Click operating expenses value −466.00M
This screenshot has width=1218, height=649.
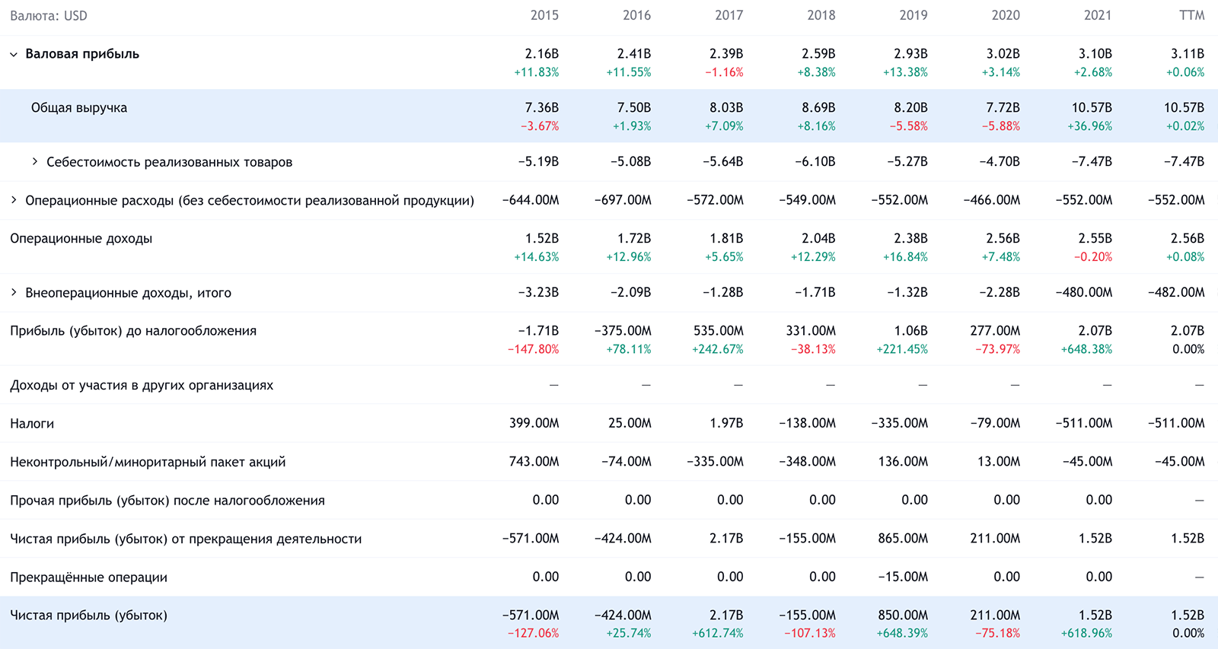pos(992,200)
